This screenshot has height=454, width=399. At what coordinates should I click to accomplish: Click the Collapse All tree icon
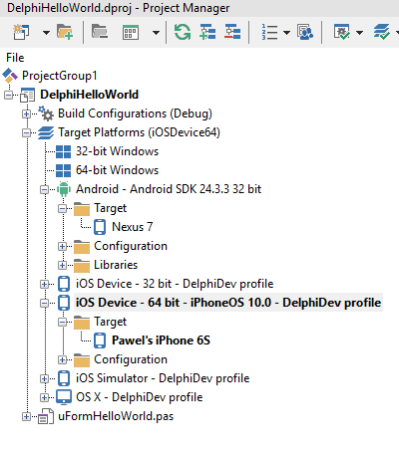click(x=232, y=32)
